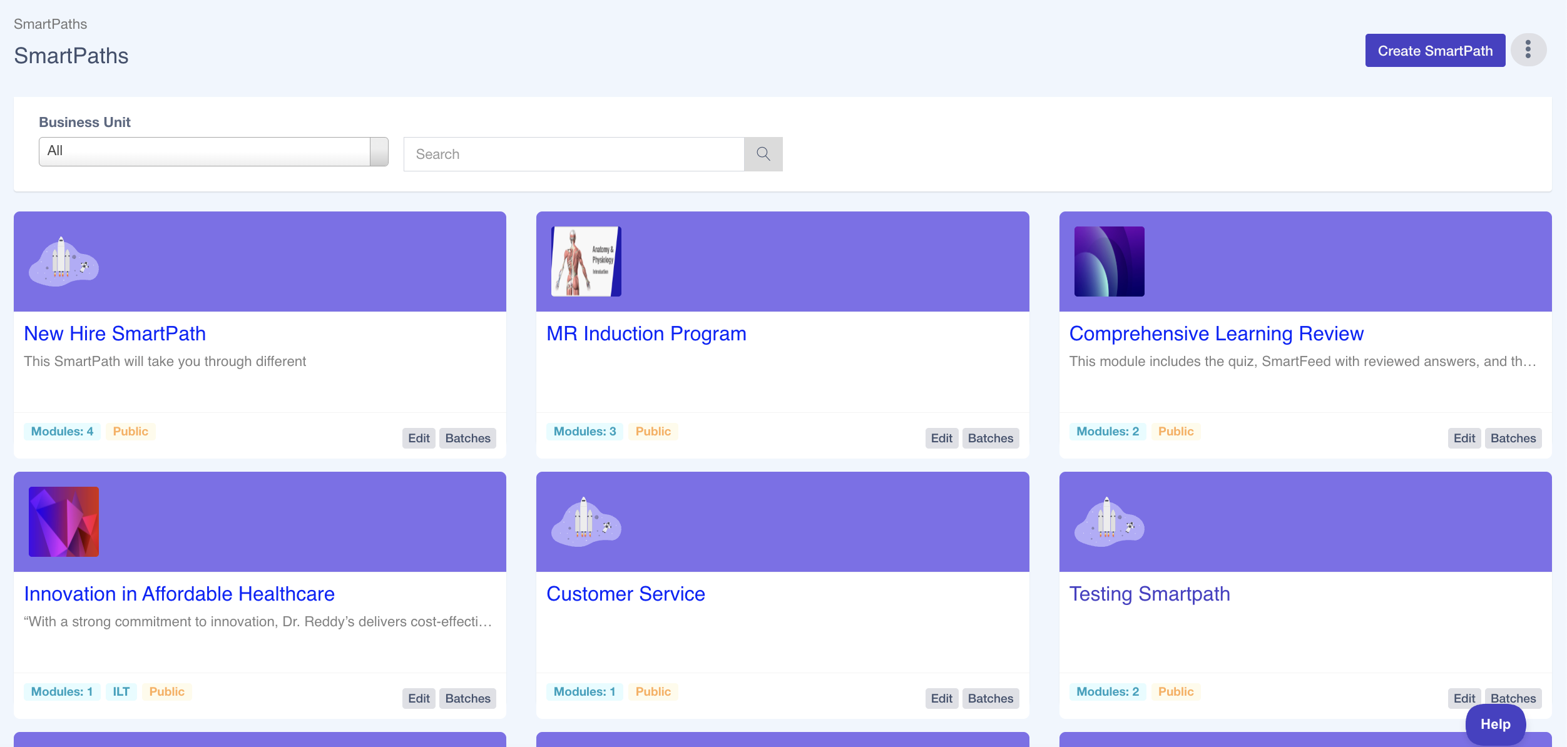Click the red polygon thumbnail on Innovation card
Screen dimensions: 1567x747
click(63, 522)
